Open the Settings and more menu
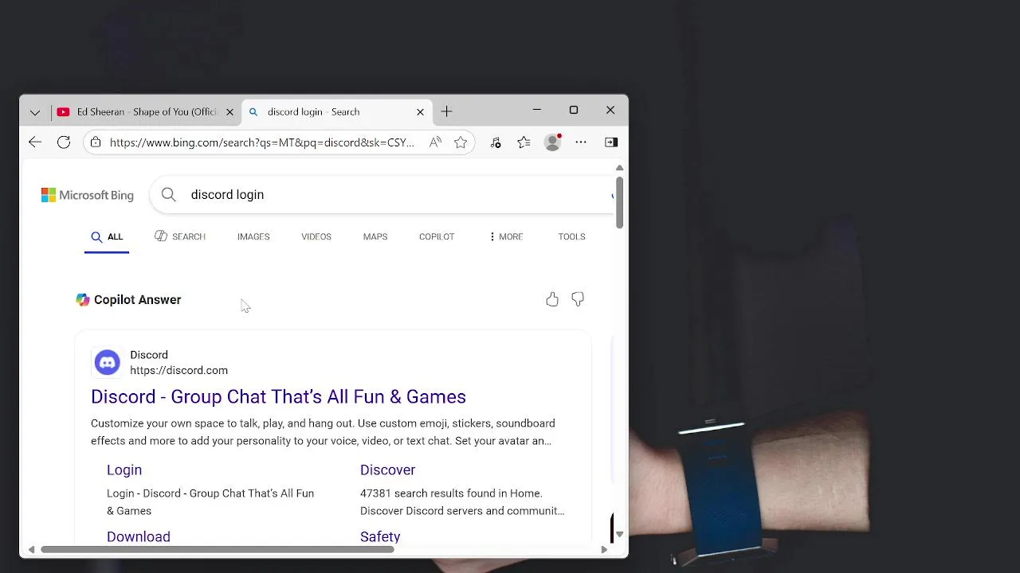 (x=581, y=142)
